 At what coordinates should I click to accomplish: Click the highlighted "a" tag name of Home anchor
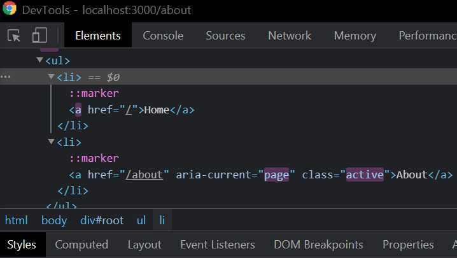(x=78, y=110)
